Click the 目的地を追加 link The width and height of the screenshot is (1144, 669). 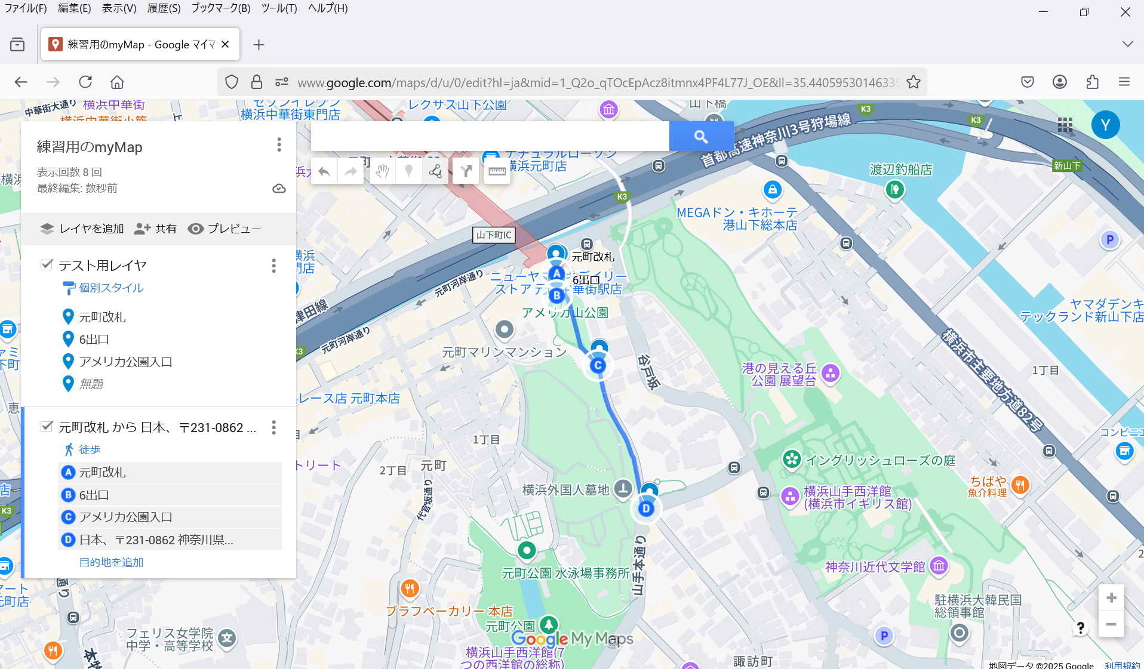click(111, 562)
